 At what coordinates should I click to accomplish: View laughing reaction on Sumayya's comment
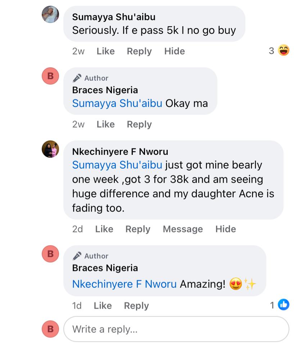tap(284, 51)
